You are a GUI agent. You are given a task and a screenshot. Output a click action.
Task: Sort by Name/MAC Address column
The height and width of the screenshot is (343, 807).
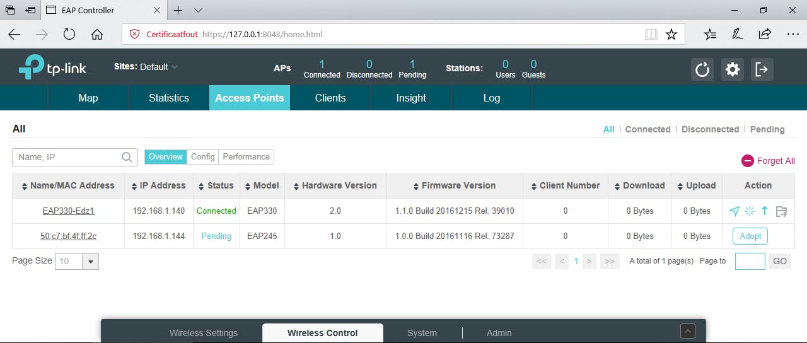click(68, 186)
